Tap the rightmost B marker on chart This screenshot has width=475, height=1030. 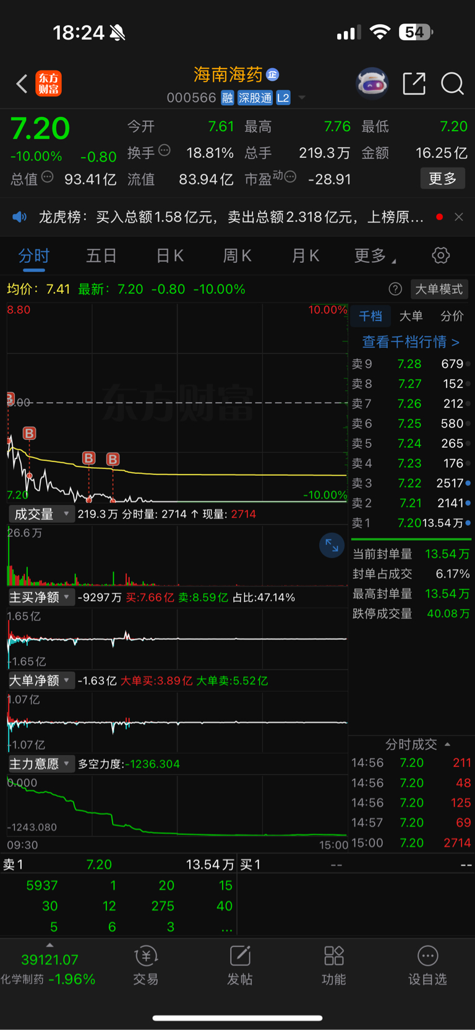(x=113, y=459)
